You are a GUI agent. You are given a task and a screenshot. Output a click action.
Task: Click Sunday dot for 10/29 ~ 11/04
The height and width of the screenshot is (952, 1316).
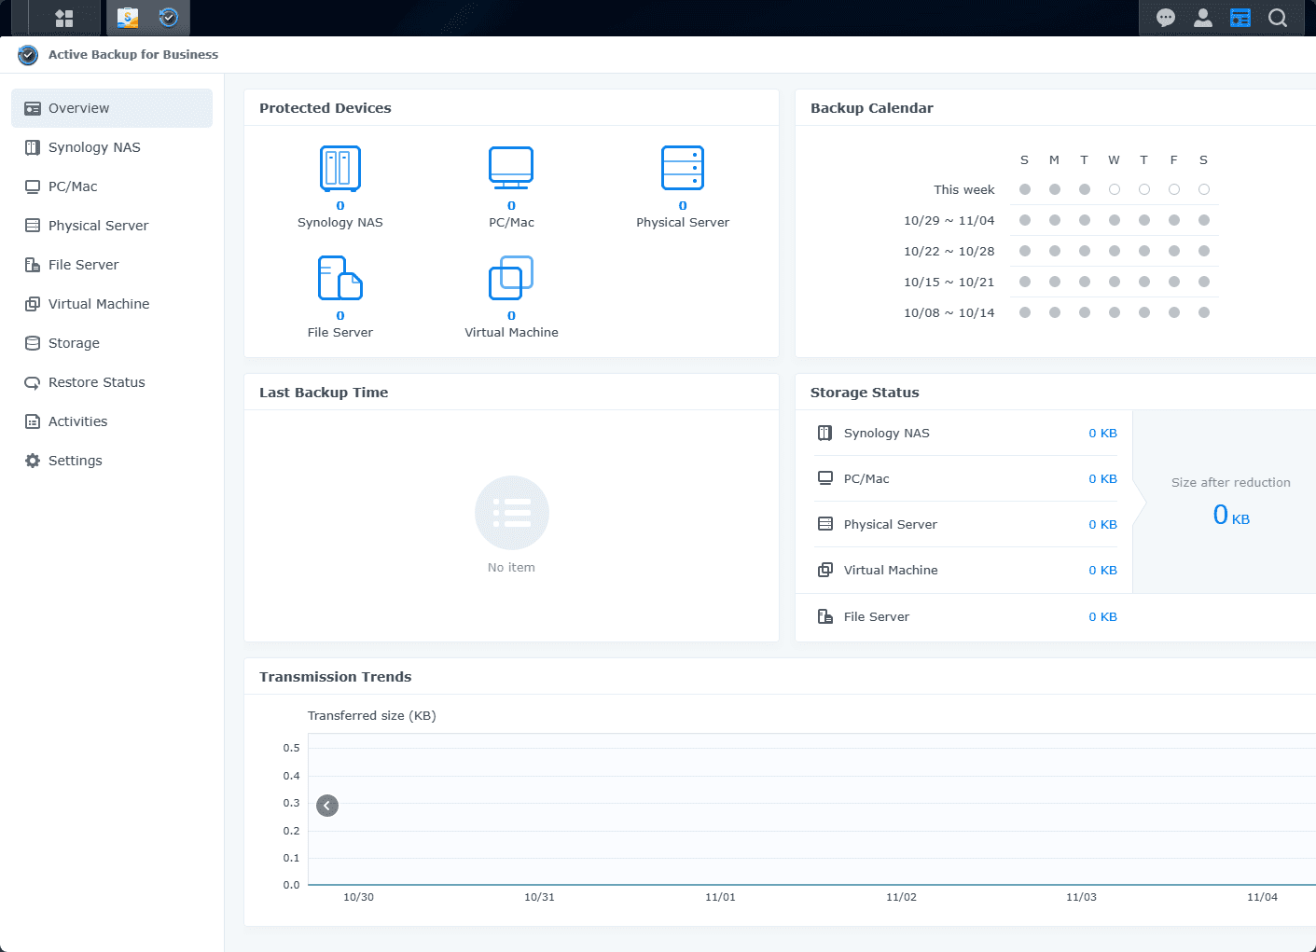(x=1025, y=220)
